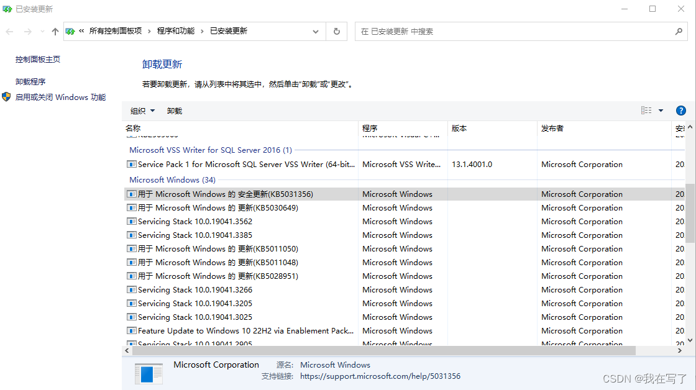
Task: Select the update KB5028951 row
Action: coord(405,276)
